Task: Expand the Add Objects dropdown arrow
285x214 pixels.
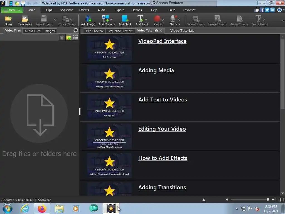Action: pos(111,20)
